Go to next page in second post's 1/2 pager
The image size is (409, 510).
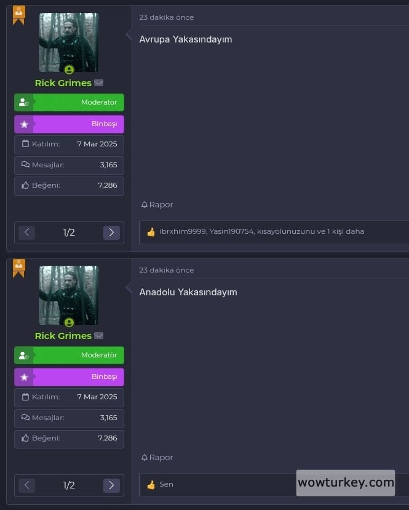pos(111,485)
